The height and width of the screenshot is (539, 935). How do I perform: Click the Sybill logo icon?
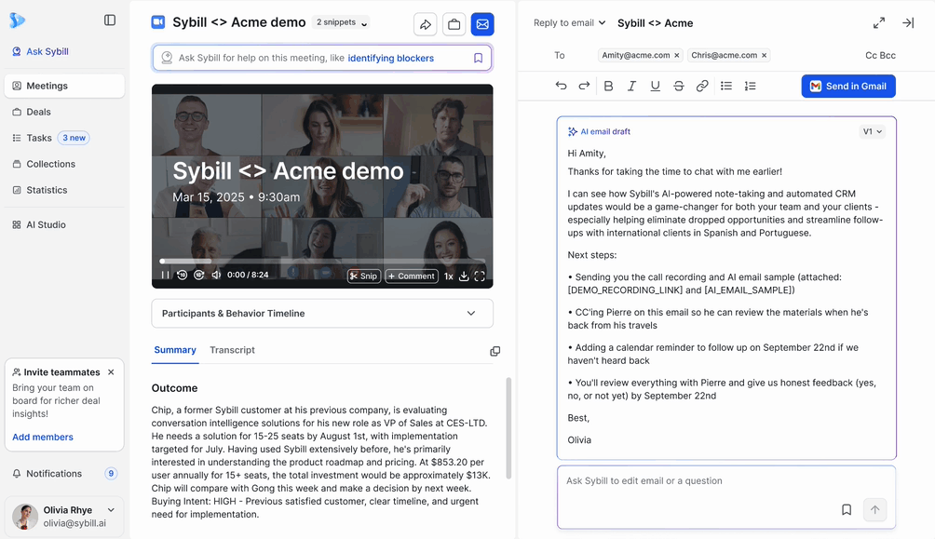(x=18, y=20)
